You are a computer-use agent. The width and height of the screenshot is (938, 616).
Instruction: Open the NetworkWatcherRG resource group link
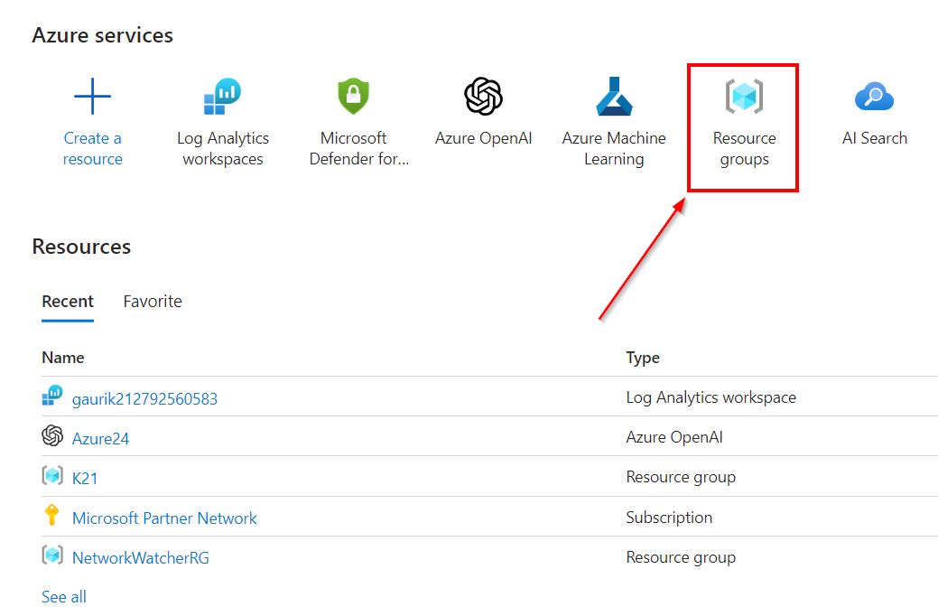pos(140,557)
